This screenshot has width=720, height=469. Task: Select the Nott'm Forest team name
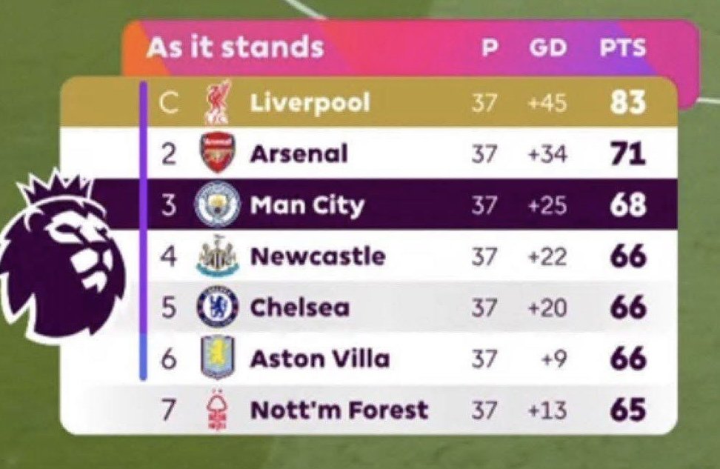(339, 410)
